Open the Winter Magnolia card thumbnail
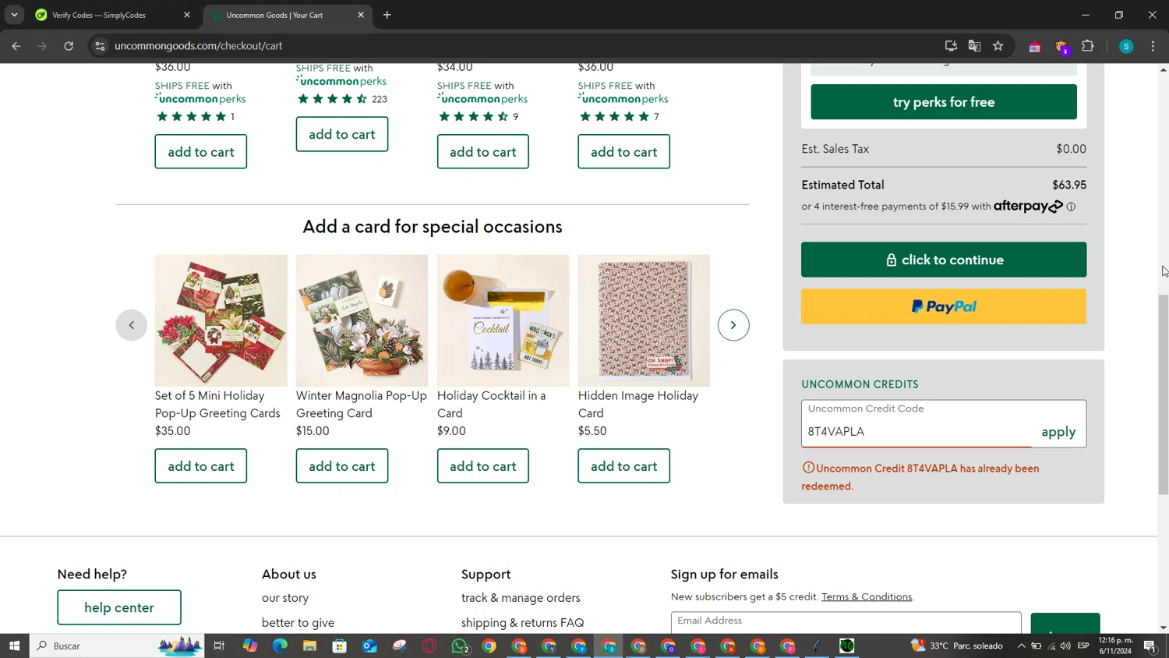1169x658 pixels. click(362, 320)
